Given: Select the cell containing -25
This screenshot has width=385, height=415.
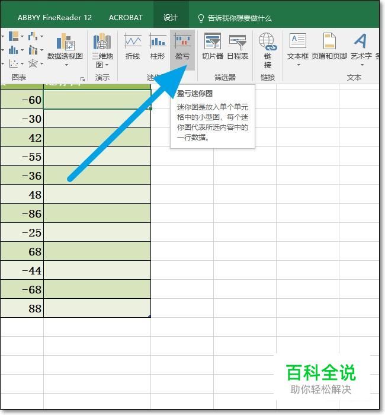Looking at the screenshot, I should click(x=22, y=232).
